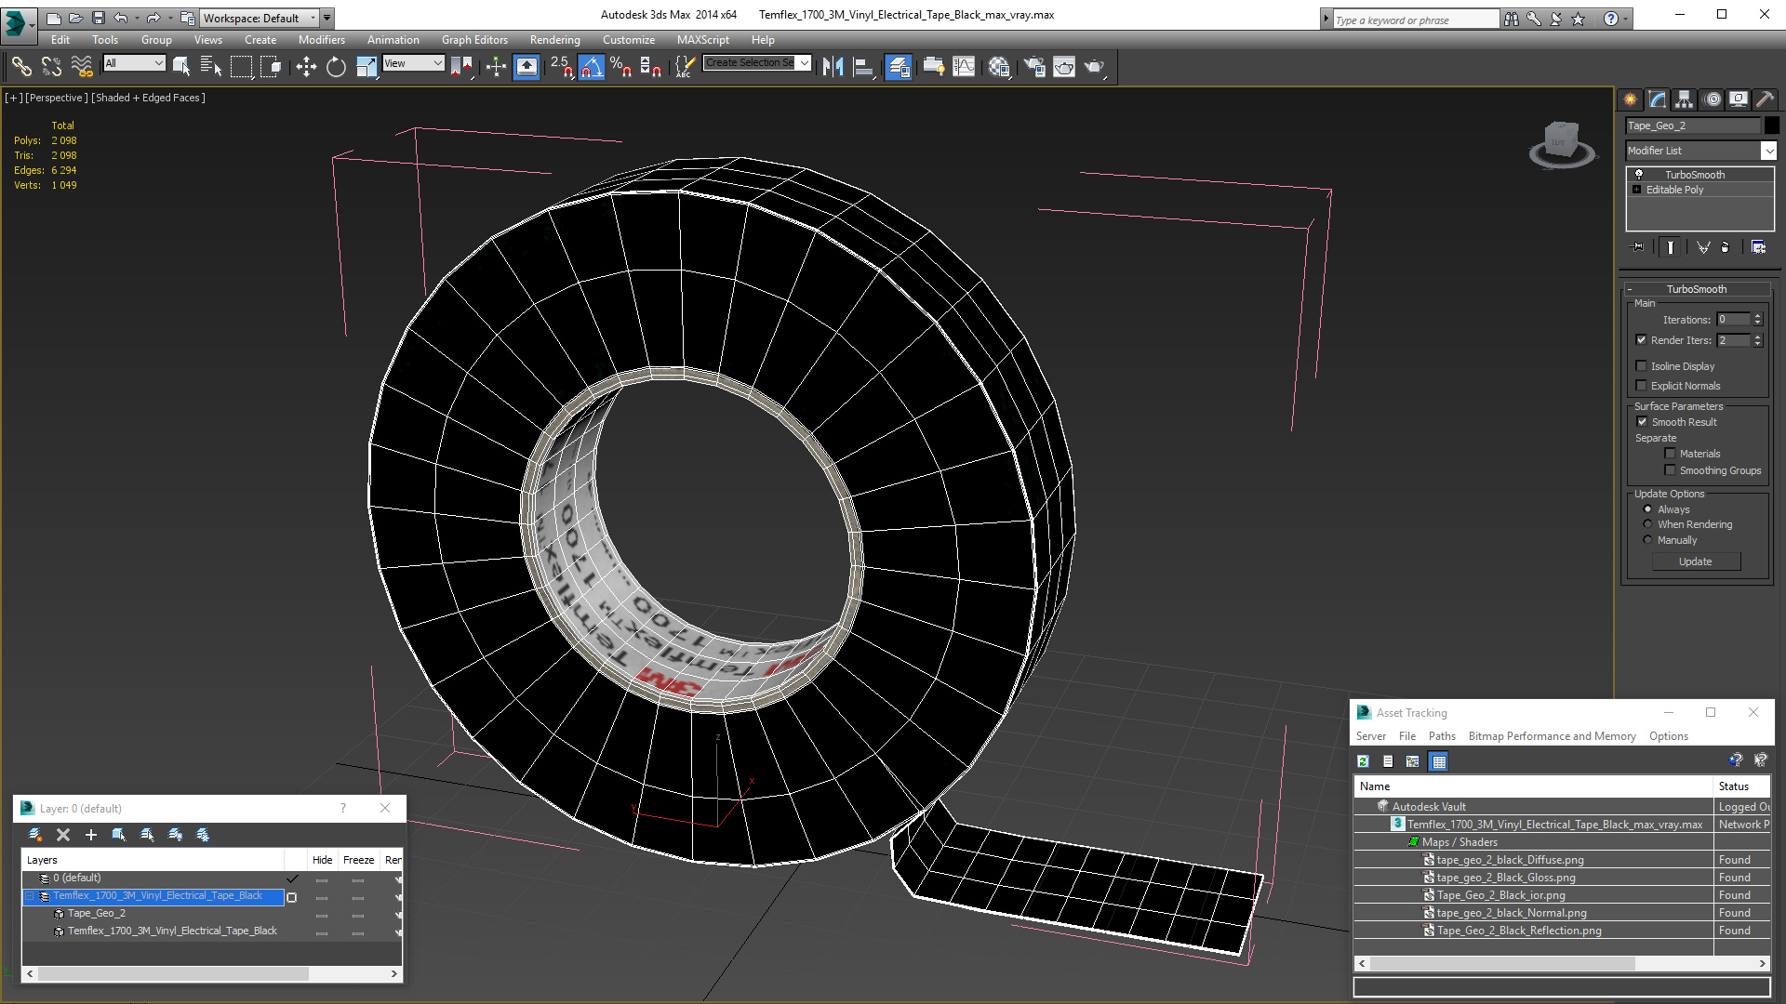
Task: Enable Separate by Smoothing Groups checkbox
Action: point(1670,470)
